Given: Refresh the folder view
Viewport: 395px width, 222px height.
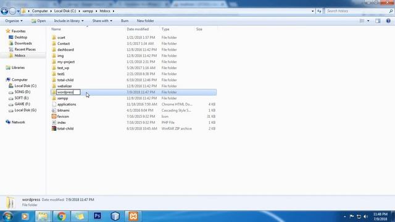Looking at the screenshot, I should [x=319, y=11].
